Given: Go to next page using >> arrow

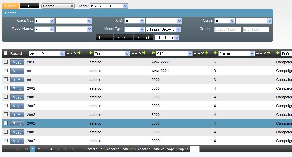Looking at the screenshot, I should (x=65, y=149).
